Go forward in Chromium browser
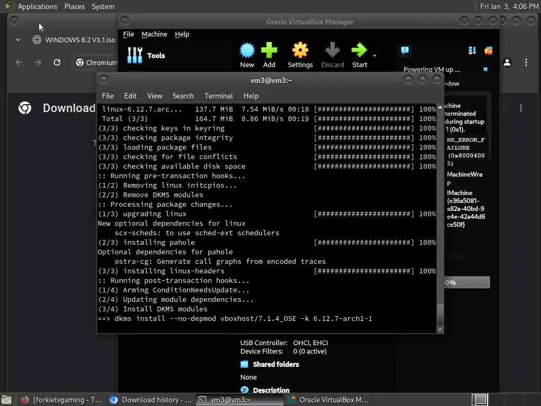This screenshot has height=406, width=541. coord(38,62)
